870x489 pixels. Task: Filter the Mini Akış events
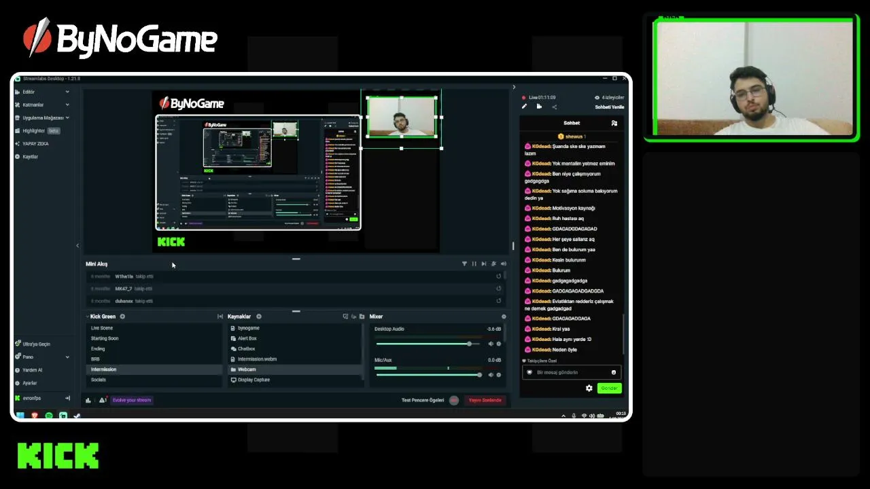pos(464,264)
